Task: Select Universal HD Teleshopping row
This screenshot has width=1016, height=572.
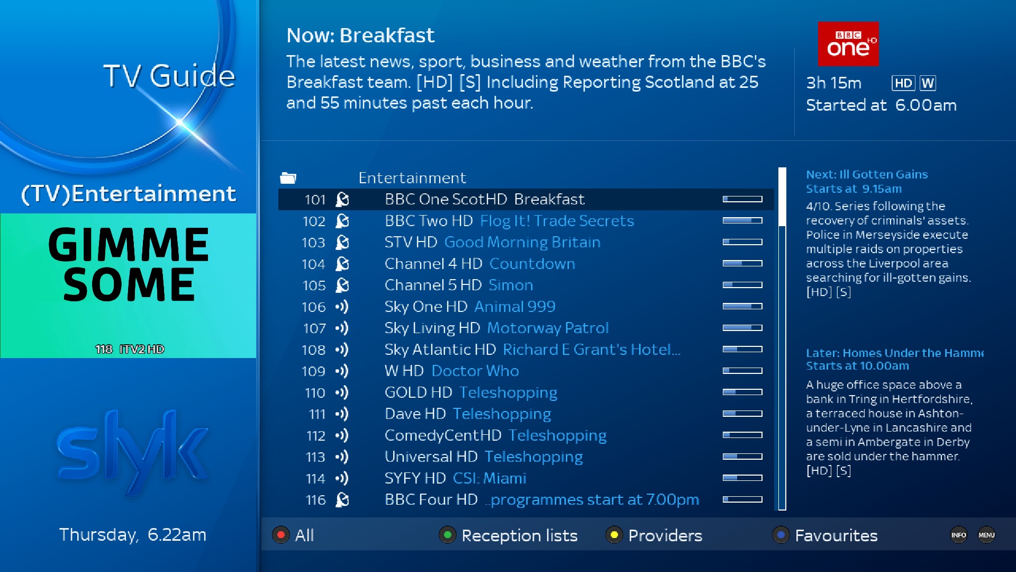Action: (526, 457)
